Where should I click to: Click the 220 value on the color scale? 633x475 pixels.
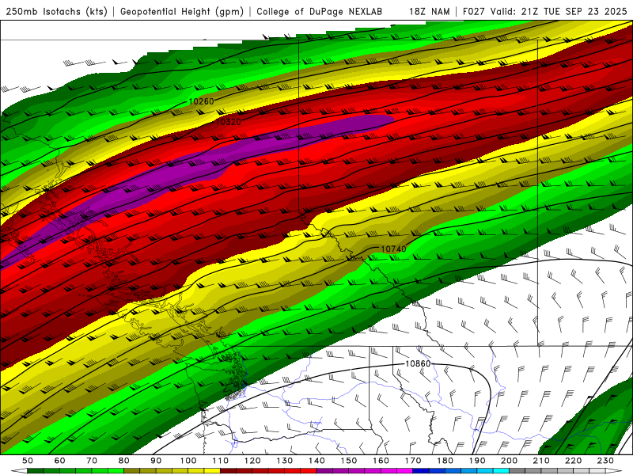point(573,461)
